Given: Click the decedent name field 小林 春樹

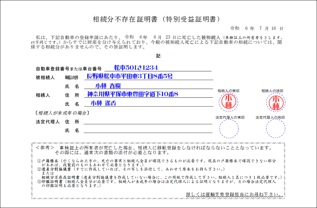Looking at the screenshot, I should pyautogui.click(x=108, y=86).
